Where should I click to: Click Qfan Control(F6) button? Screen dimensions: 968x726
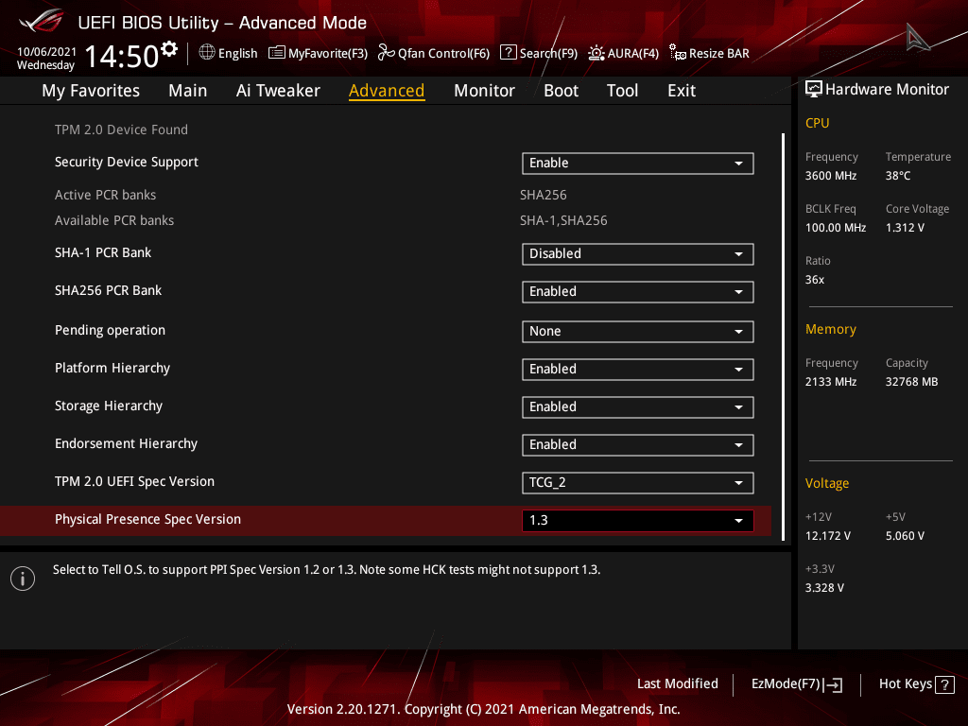pyautogui.click(x=434, y=53)
